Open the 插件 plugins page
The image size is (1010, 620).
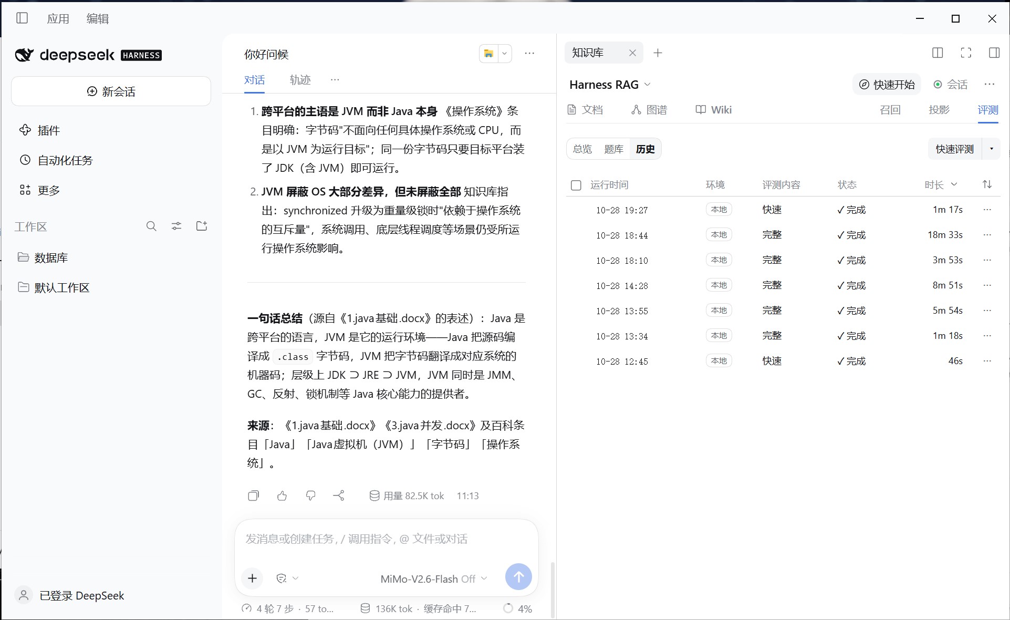pos(39,130)
